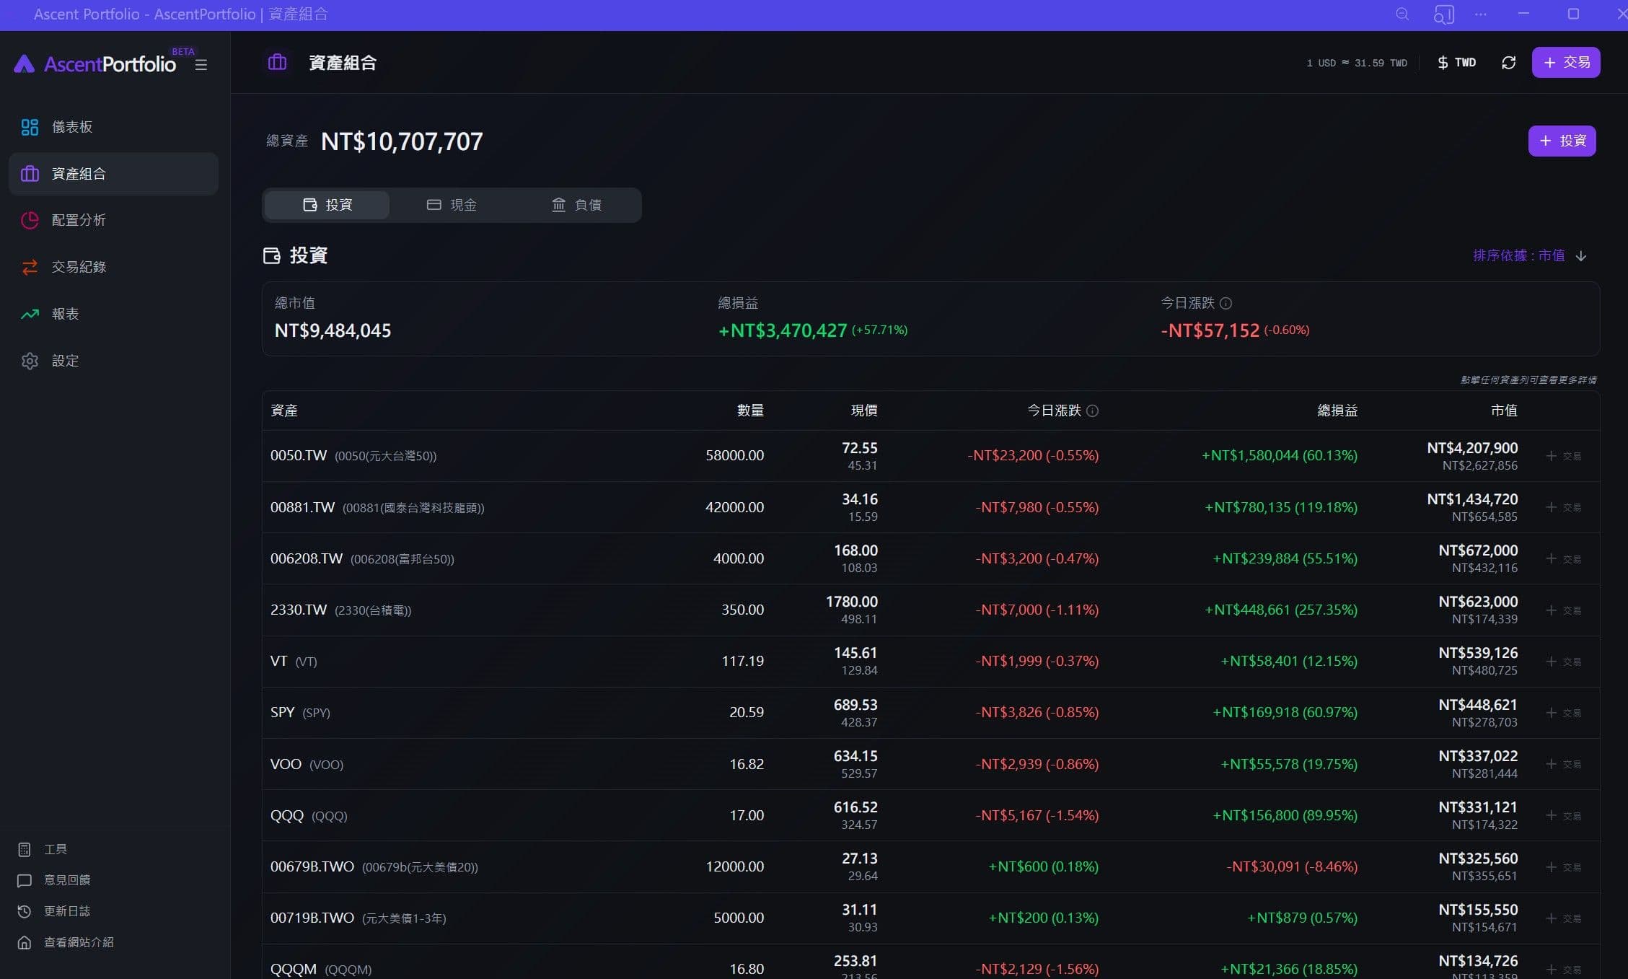Screen dimensions: 1628x979
Task: Open 00679B.TWO bond ETF row
Action: point(930,867)
